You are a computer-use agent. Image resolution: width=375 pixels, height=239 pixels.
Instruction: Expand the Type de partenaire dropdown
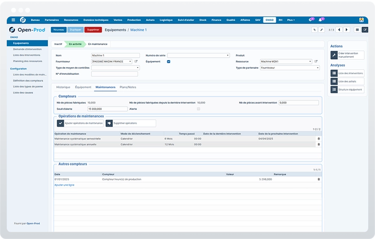click(290, 68)
